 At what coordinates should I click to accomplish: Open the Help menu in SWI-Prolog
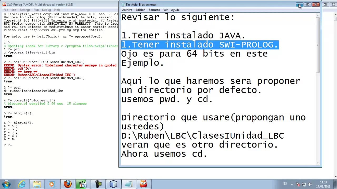tap(57, 10)
